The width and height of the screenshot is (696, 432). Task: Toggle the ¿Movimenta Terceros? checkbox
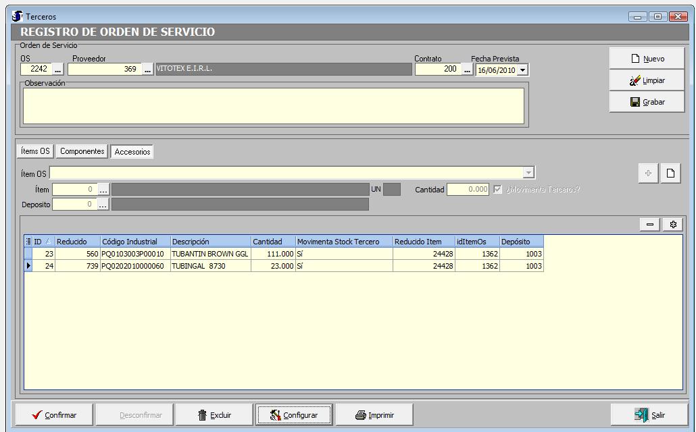[x=499, y=190]
